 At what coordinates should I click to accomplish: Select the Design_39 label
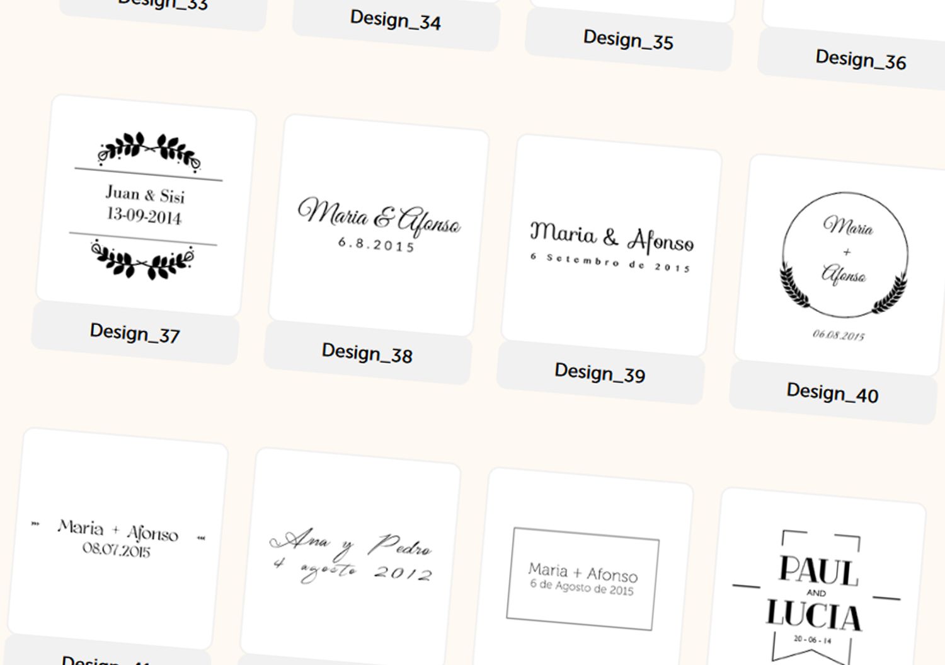tap(600, 373)
